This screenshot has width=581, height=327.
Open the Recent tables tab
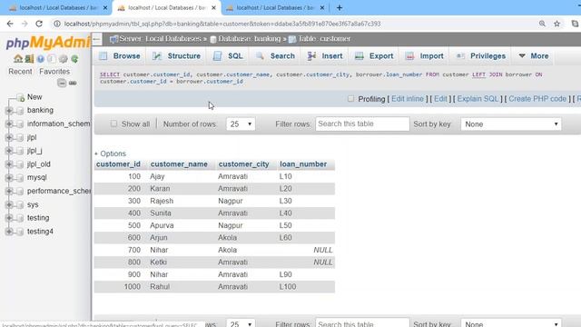(x=20, y=72)
